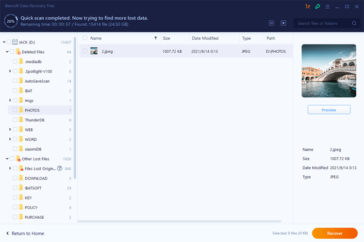Click the Preview button
This screenshot has width=364, height=242.
pyautogui.click(x=329, y=110)
